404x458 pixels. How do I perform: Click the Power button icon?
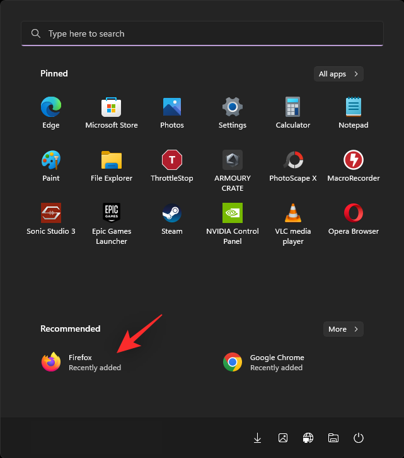click(x=358, y=438)
